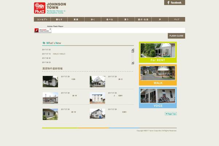219x146 pixels.
Task: Open the 買う menu item
Action: point(126,19)
